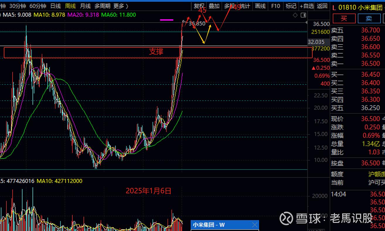The height and width of the screenshot is (231, 385).
Task: Close the 小米集团 - W popup
Action: click(x=255, y=225)
